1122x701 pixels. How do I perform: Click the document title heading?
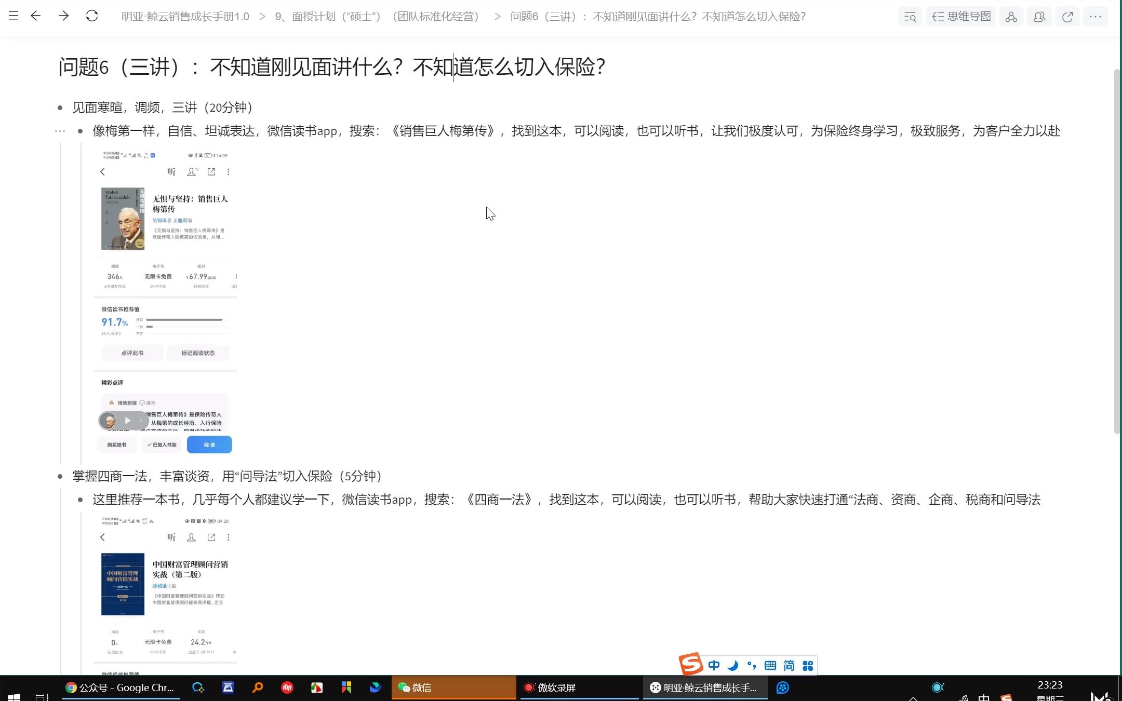tap(332, 67)
